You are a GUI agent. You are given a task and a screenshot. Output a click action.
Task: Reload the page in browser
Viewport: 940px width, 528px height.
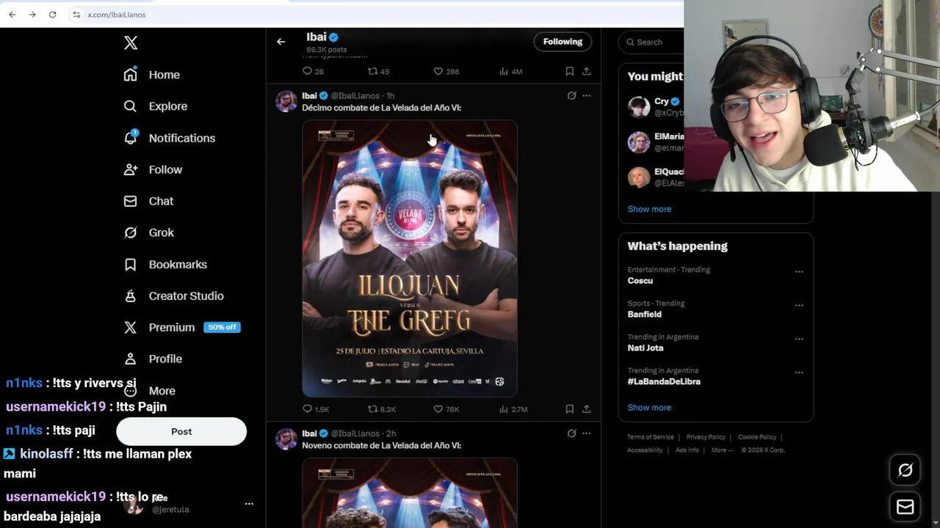[52, 15]
